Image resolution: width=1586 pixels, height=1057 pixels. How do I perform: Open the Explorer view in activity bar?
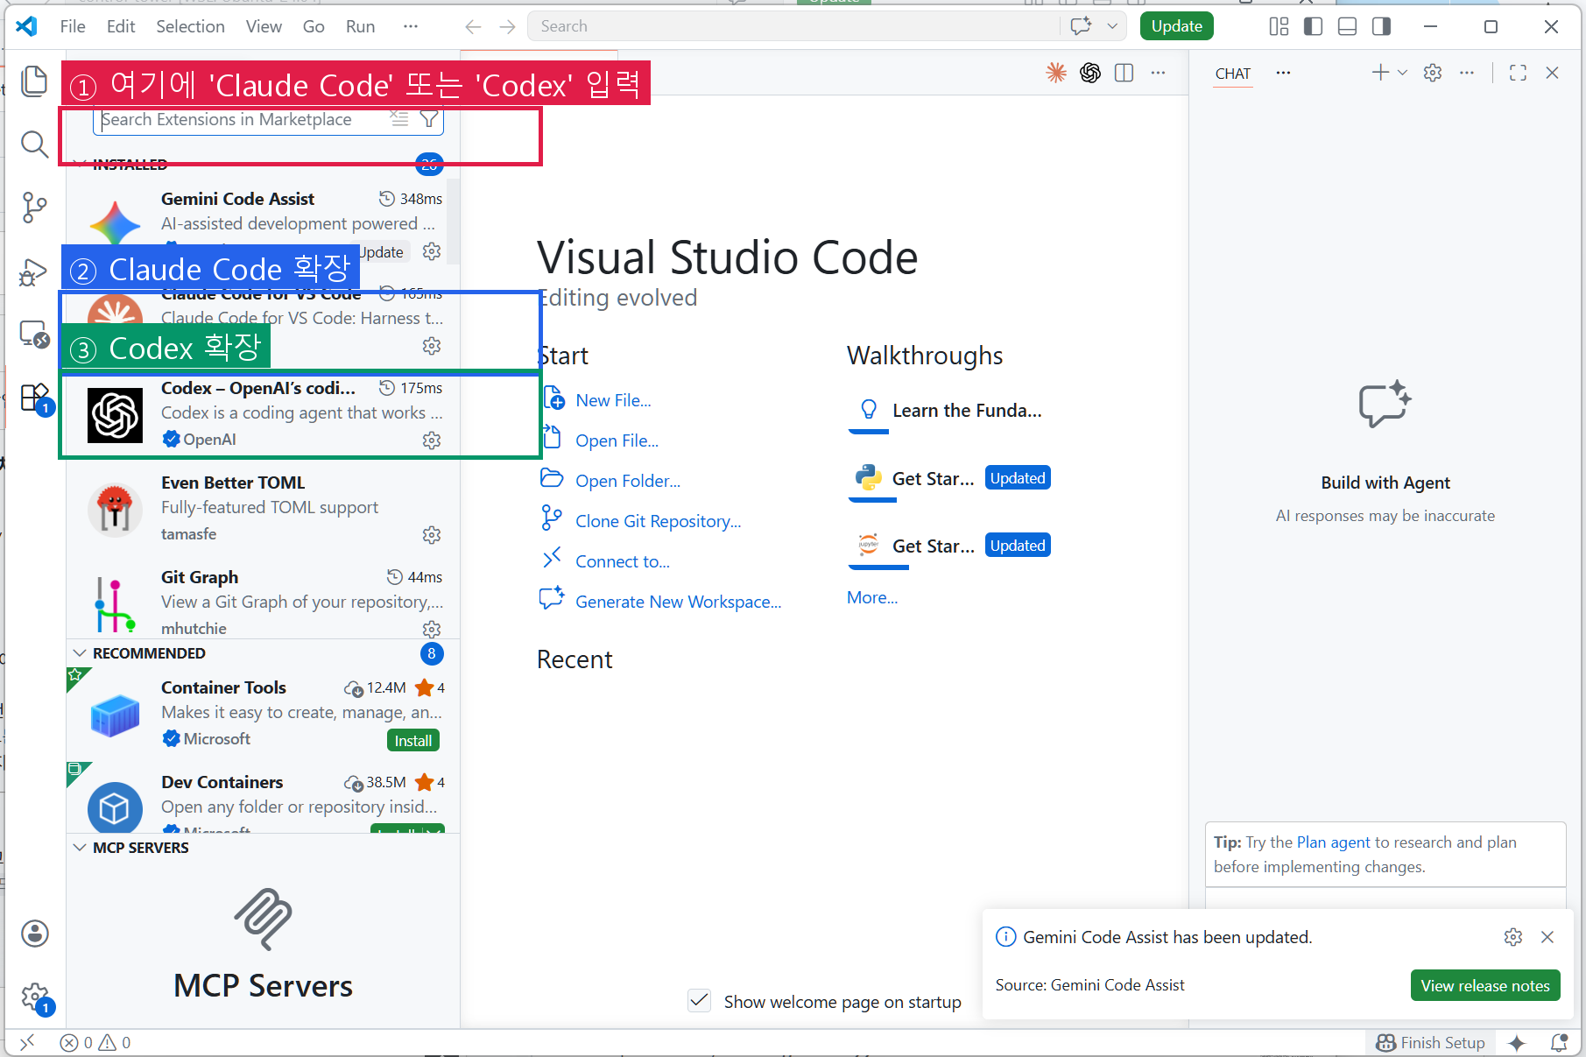click(x=34, y=81)
